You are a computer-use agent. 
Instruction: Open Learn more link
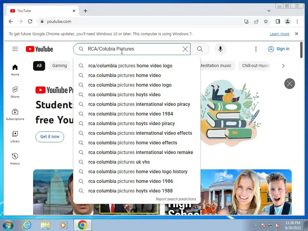279,34
